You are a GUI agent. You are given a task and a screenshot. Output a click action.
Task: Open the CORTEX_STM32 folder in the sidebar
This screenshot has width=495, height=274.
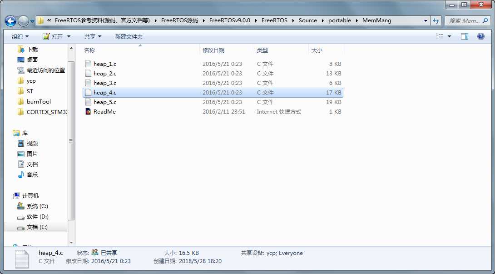click(43, 112)
